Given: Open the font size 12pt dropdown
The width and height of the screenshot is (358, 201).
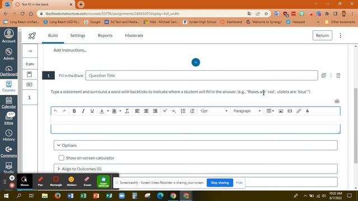Looking at the screenshot, I should click(x=214, y=111).
